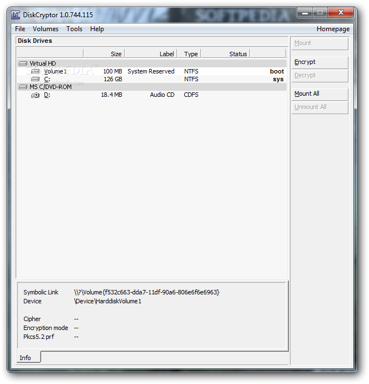Click the Pkcs5.2 prf label
This screenshot has height=384, width=369.
coord(39,337)
